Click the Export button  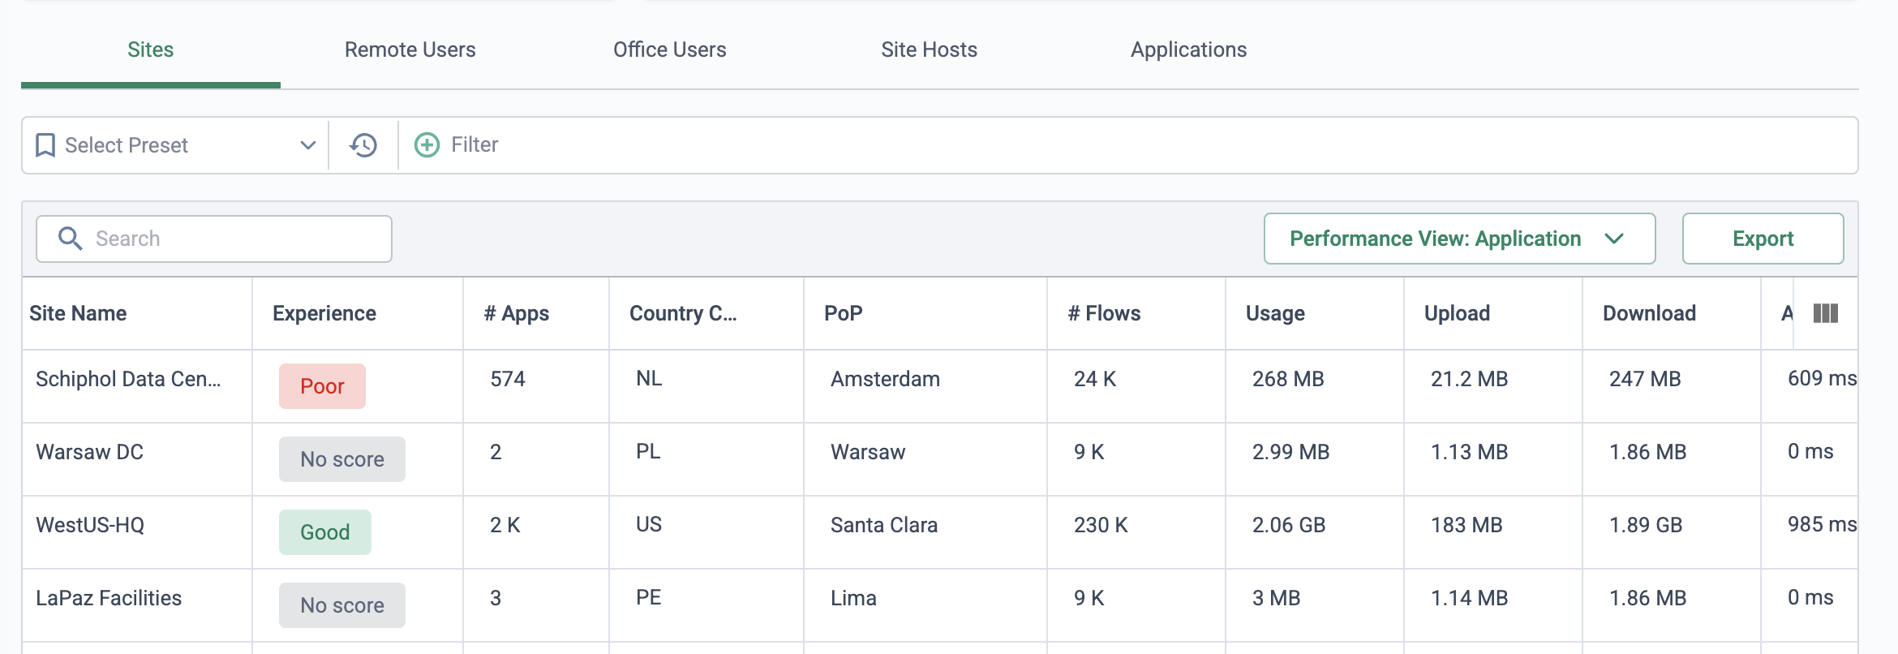coord(1763,239)
